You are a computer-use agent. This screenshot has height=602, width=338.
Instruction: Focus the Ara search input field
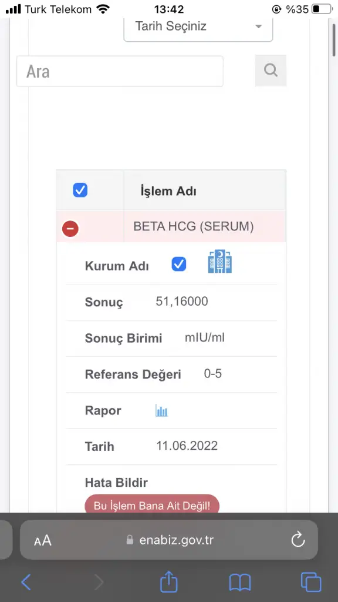[120, 71]
